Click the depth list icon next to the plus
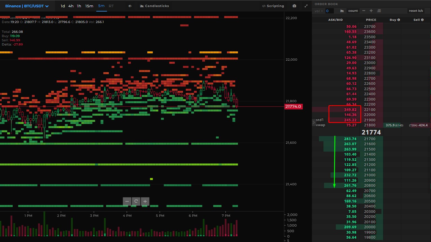Screen dimensions: 431x242 (x=379, y=11)
